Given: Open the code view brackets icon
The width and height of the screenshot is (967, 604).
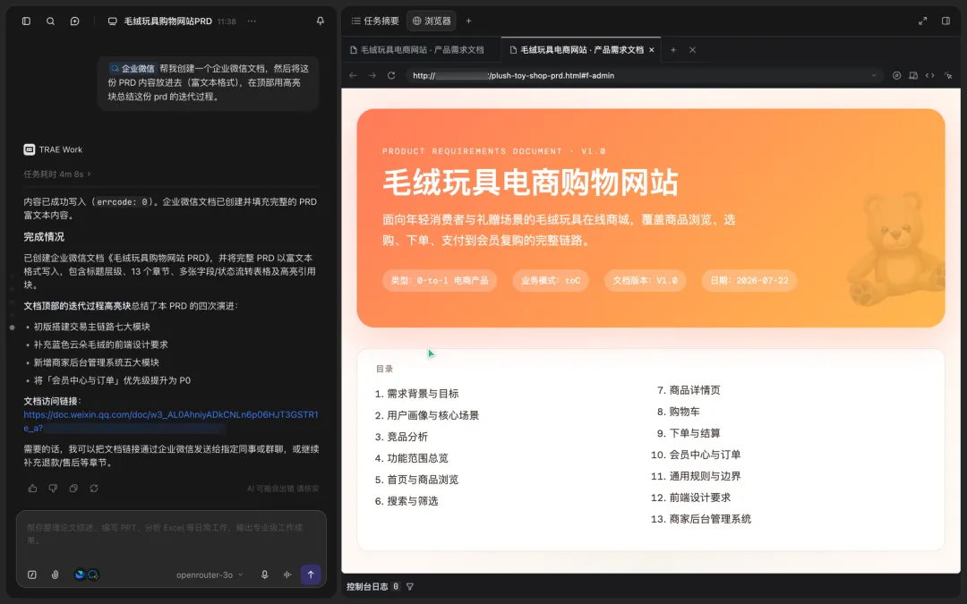Looking at the screenshot, I should pyautogui.click(x=930, y=75).
